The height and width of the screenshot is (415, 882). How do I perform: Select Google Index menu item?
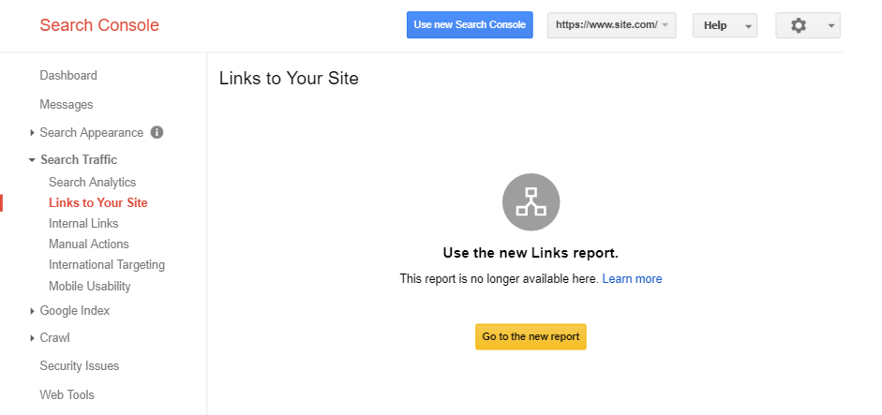[x=75, y=310]
